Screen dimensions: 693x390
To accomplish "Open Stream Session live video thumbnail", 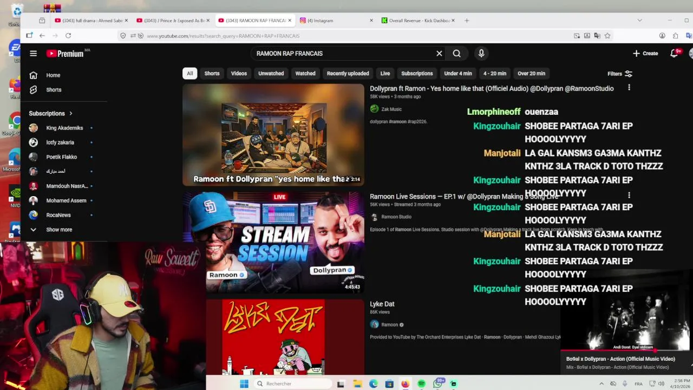I will [273, 242].
